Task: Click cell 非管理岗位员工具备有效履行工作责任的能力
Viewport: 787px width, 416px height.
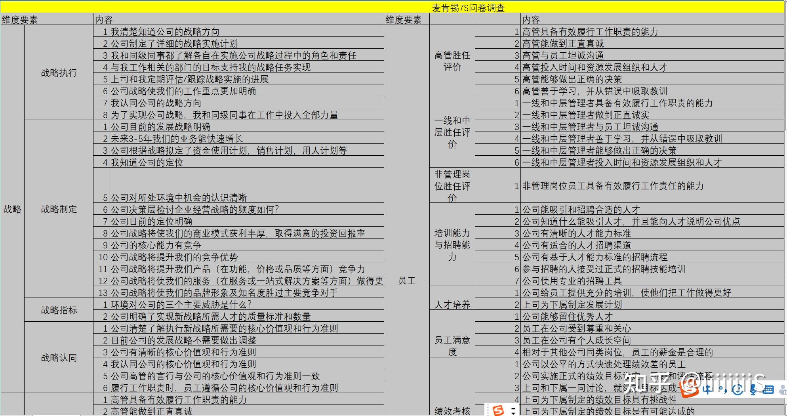Action: point(653,185)
